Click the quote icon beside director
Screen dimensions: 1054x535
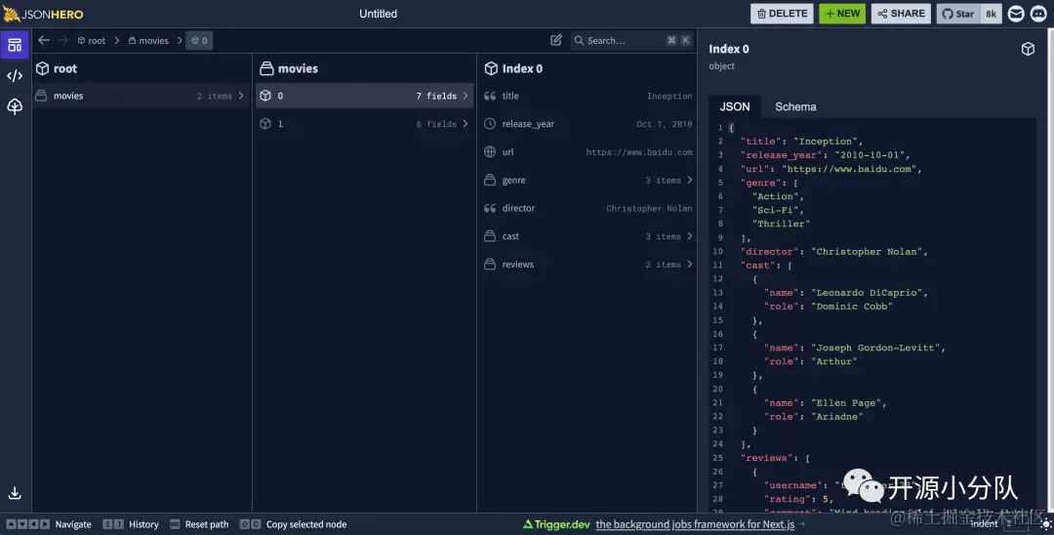[x=490, y=208]
